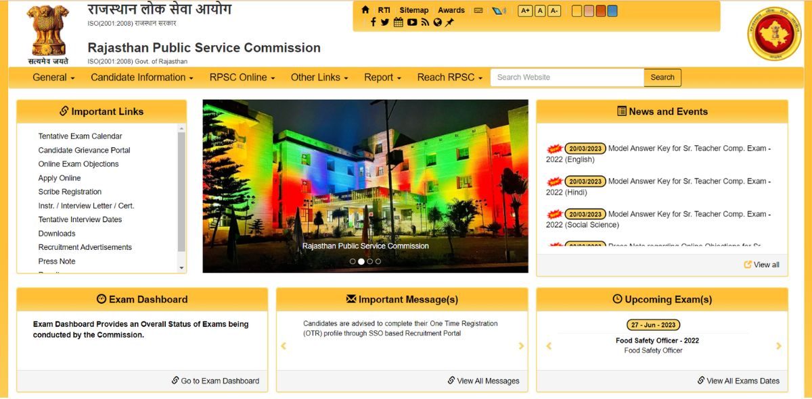Click the globe icon in top bar

438,22
